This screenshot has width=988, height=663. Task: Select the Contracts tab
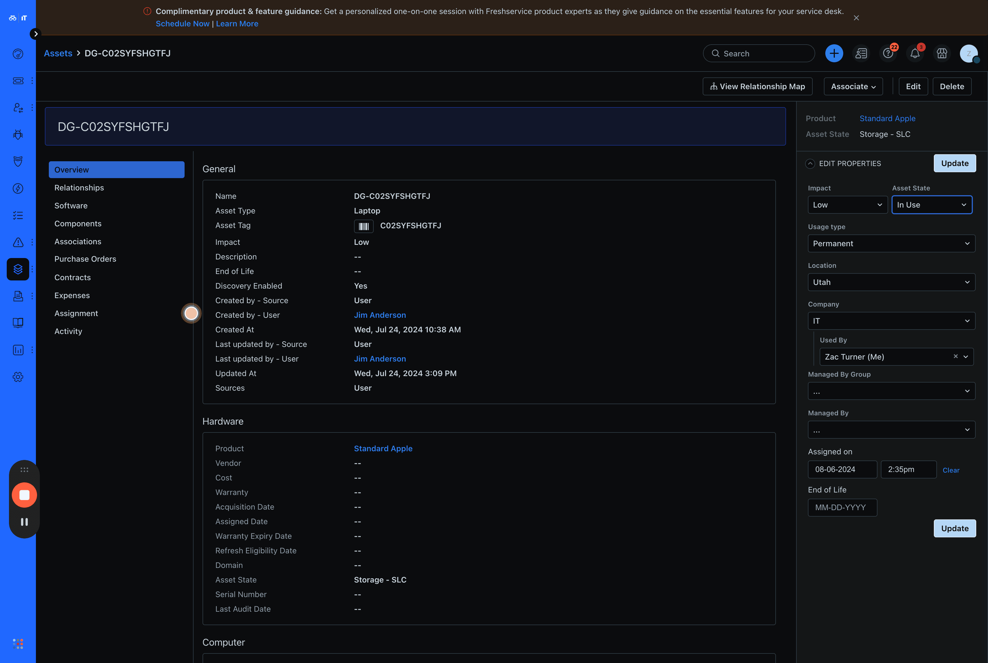[72, 277]
